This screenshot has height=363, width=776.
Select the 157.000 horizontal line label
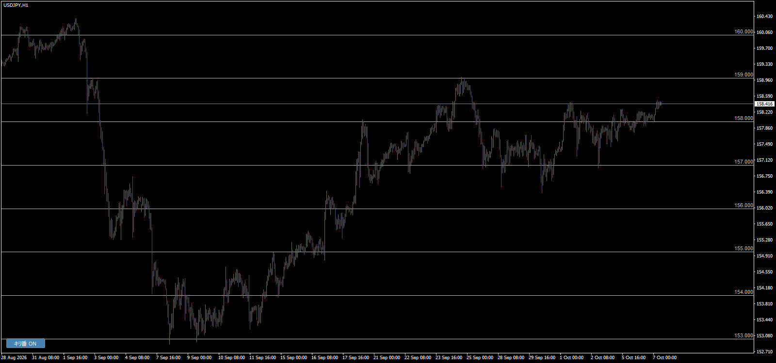click(744, 162)
